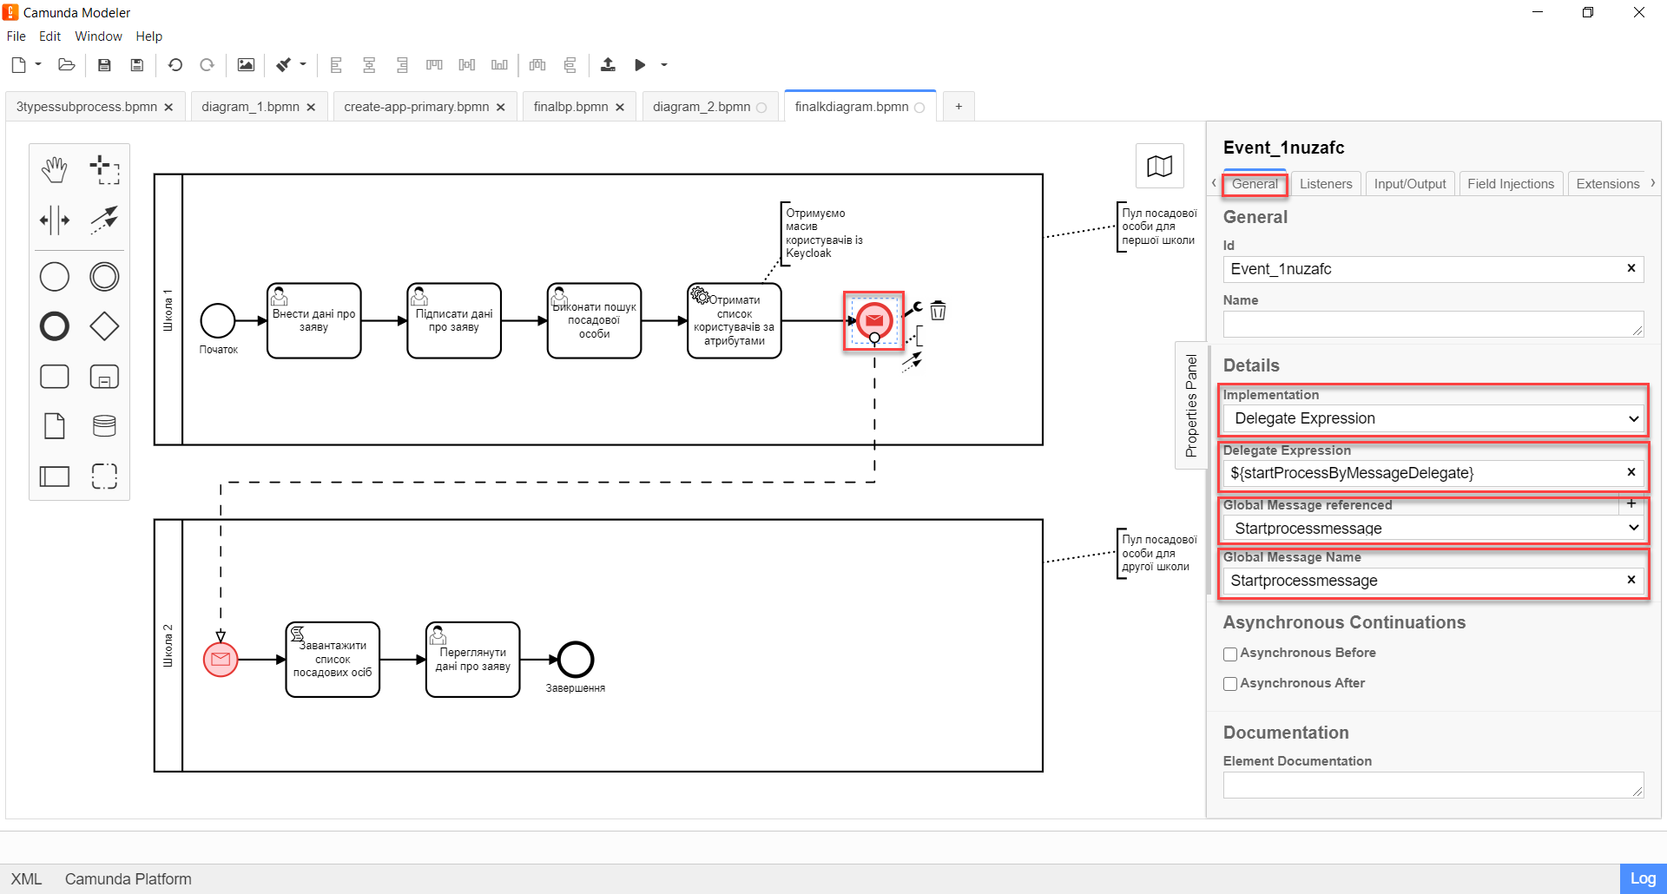Open the Global Message referenced dropdown
The height and width of the screenshot is (894, 1667).
(1433, 529)
